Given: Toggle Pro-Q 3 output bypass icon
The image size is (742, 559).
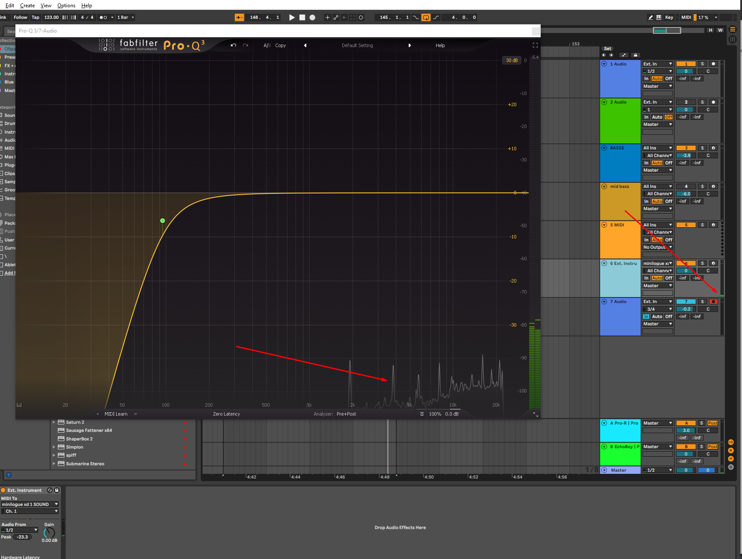Looking at the screenshot, I should pos(422,414).
